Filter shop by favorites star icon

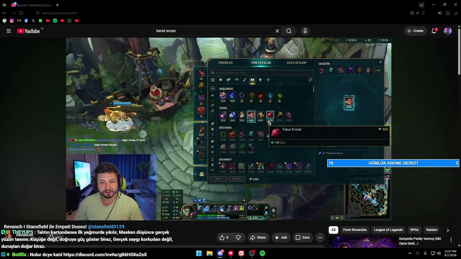click(x=220, y=80)
